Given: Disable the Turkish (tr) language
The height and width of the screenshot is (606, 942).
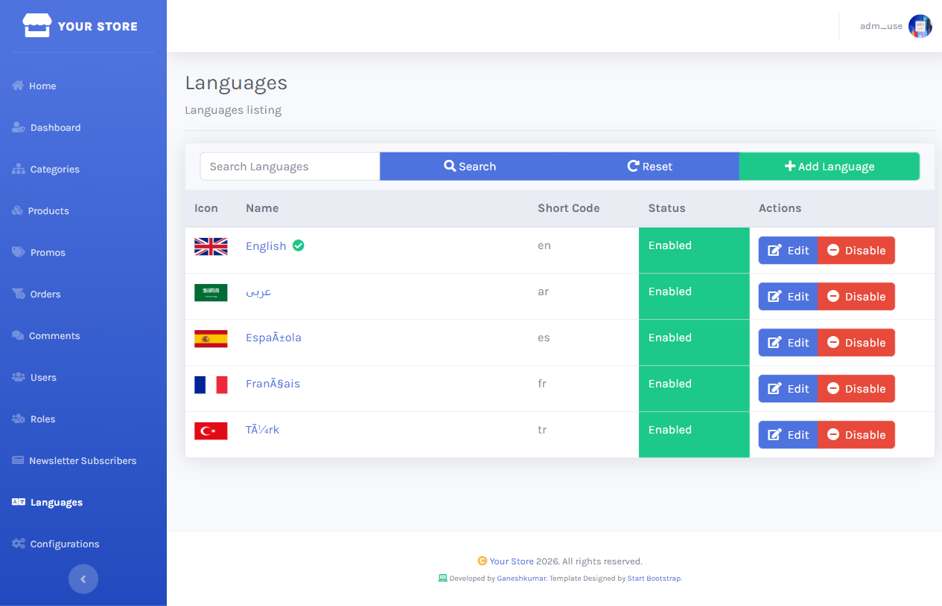Looking at the screenshot, I should [x=856, y=435].
